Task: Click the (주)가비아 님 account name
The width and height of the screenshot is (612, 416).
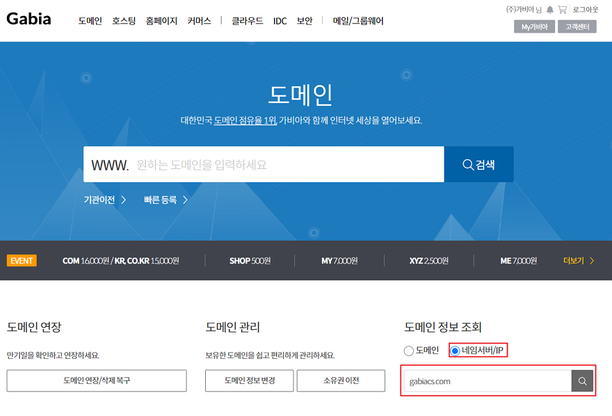Action: click(524, 9)
